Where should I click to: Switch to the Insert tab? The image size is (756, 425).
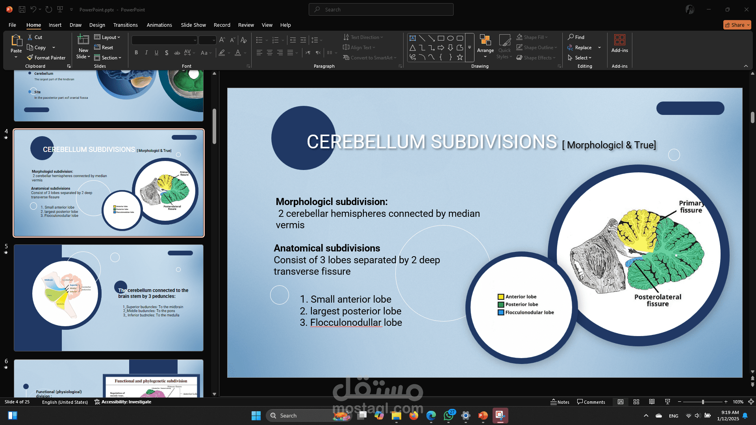click(x=55, y=25)
